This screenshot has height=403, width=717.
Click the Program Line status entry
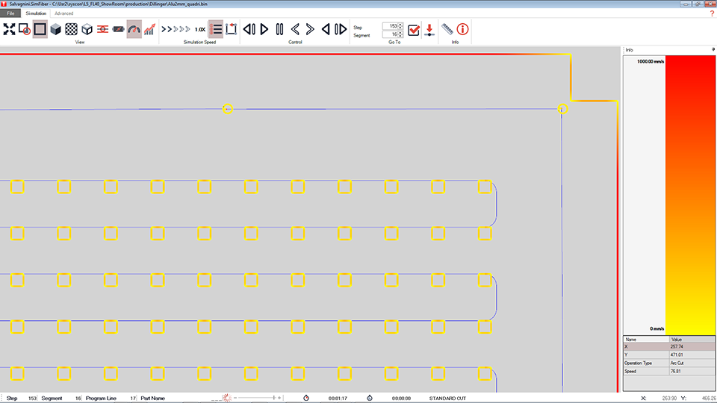(x=111, y=399)
